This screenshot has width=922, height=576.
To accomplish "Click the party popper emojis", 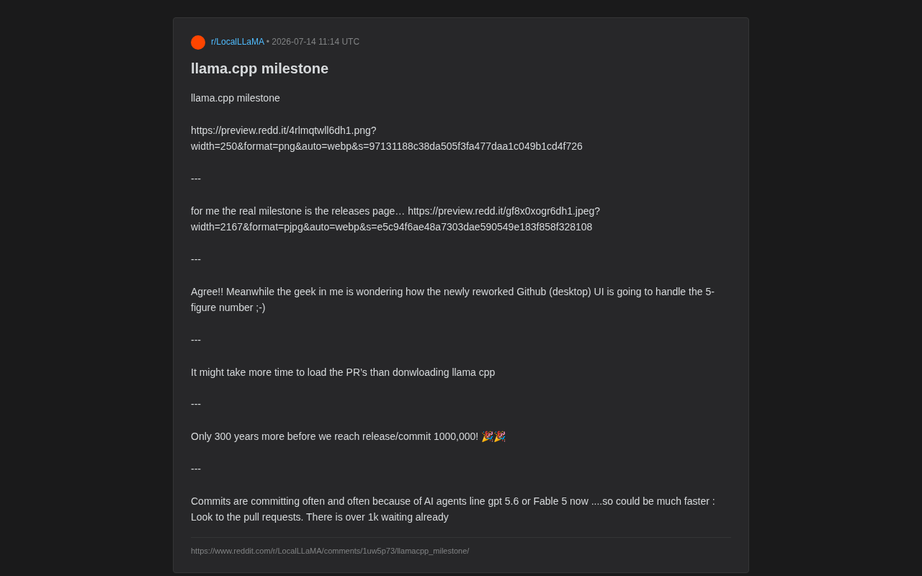I will tap(493, 436).
